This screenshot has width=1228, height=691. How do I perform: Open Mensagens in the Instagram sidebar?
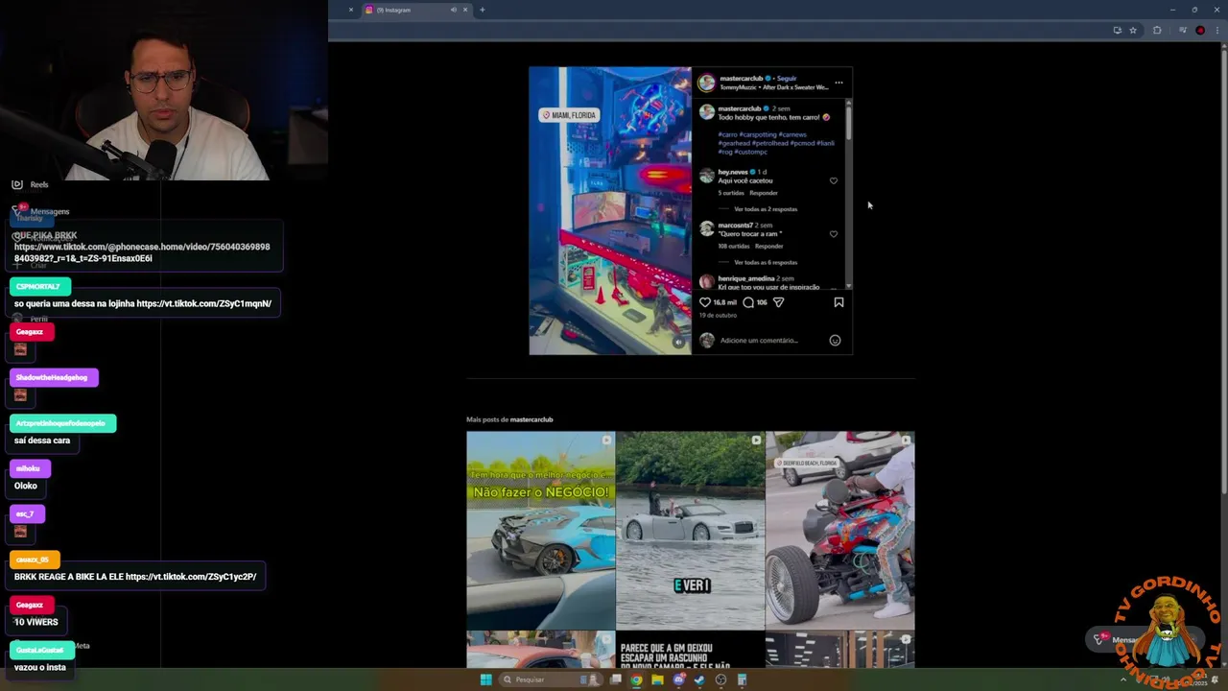40,211
